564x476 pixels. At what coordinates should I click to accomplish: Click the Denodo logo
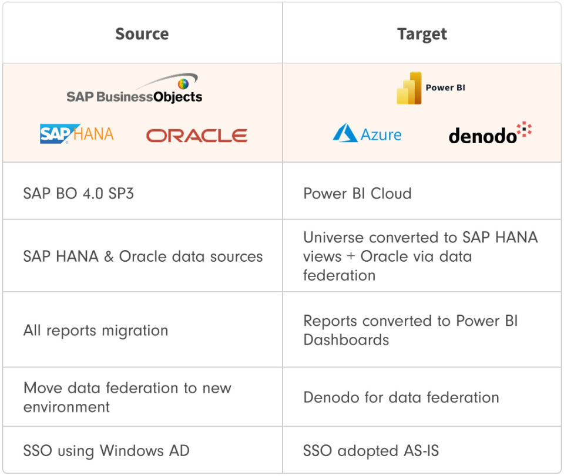[x=490, y=133]
